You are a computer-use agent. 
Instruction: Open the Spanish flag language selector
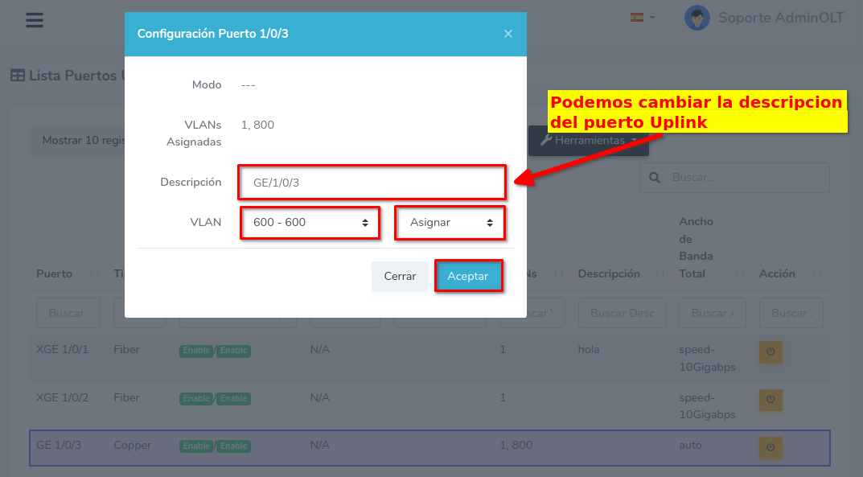tap(642, 18)
